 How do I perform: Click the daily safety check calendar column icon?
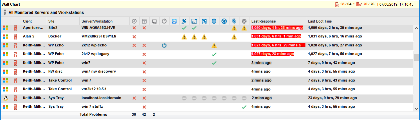144,21
